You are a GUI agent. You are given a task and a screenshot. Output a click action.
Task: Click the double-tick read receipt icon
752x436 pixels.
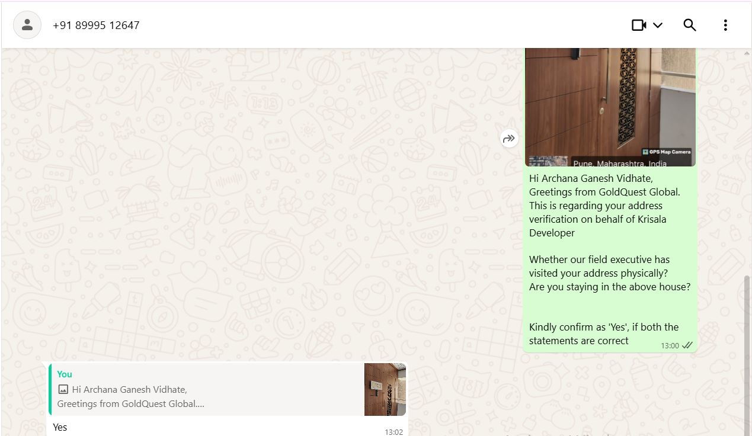pyautogui.click(x=687, y=345)
